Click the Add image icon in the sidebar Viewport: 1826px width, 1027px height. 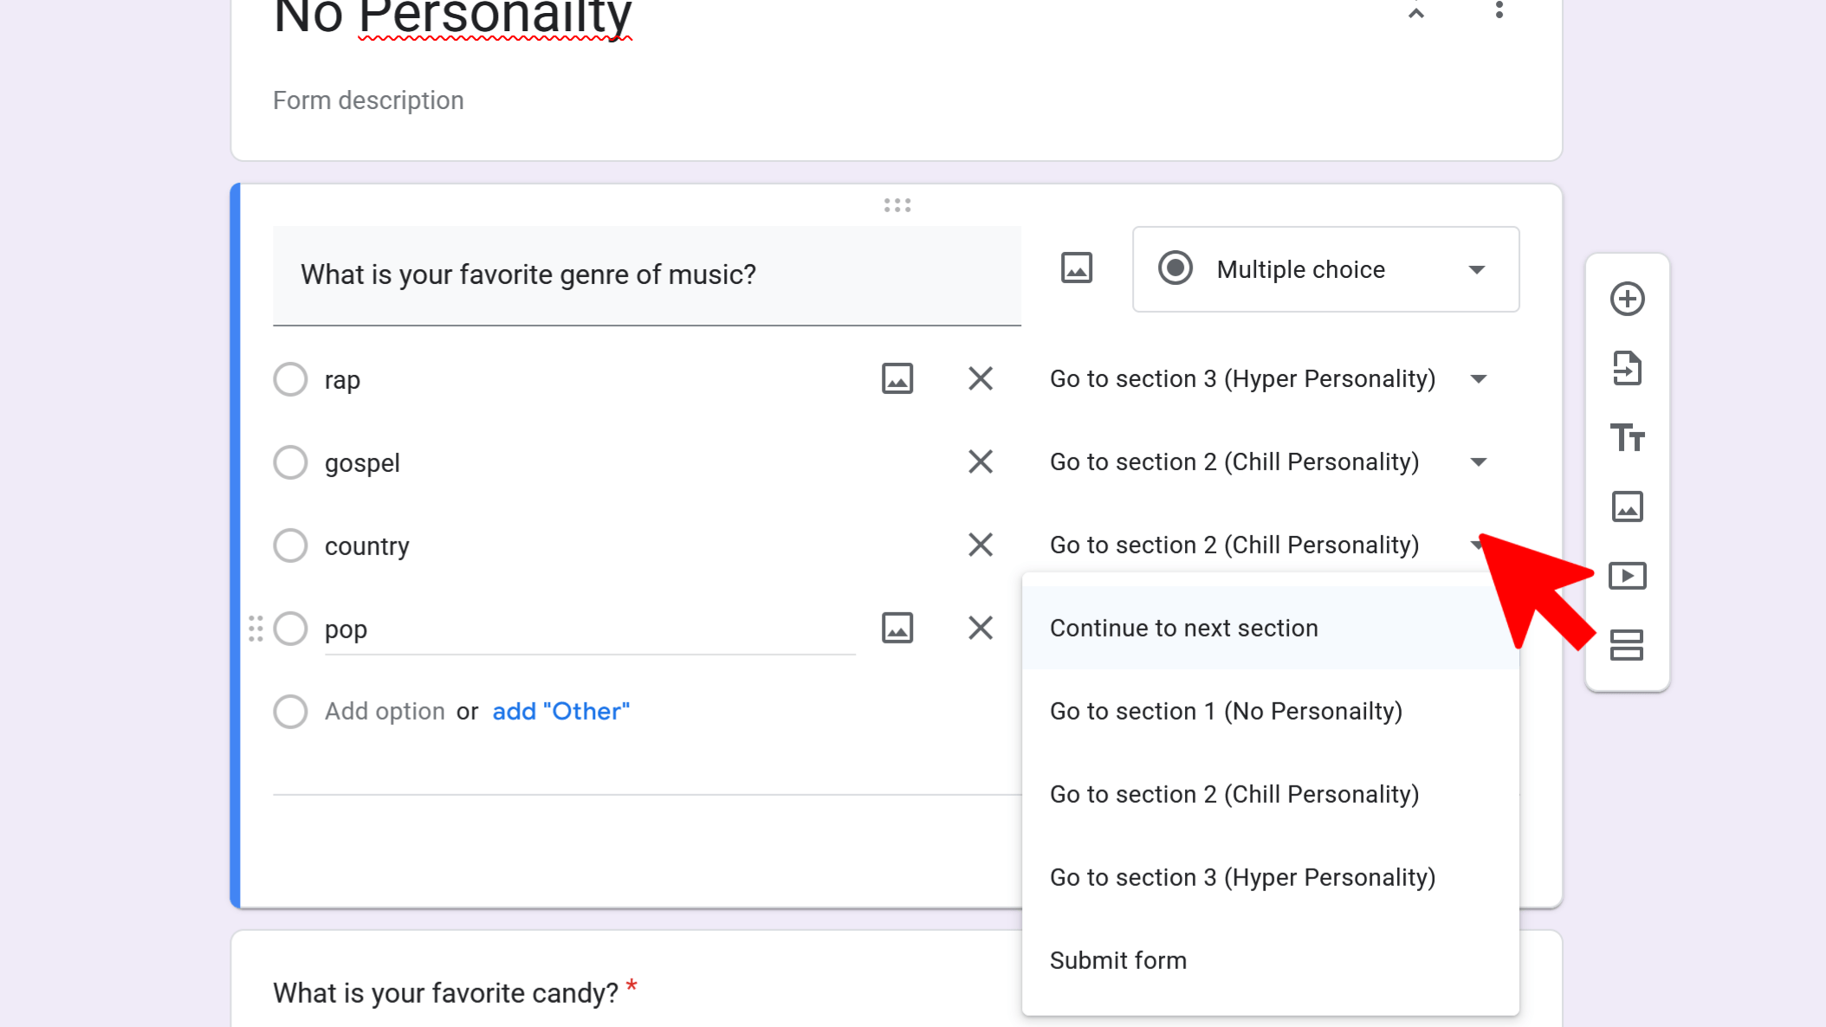point(1627,507)
